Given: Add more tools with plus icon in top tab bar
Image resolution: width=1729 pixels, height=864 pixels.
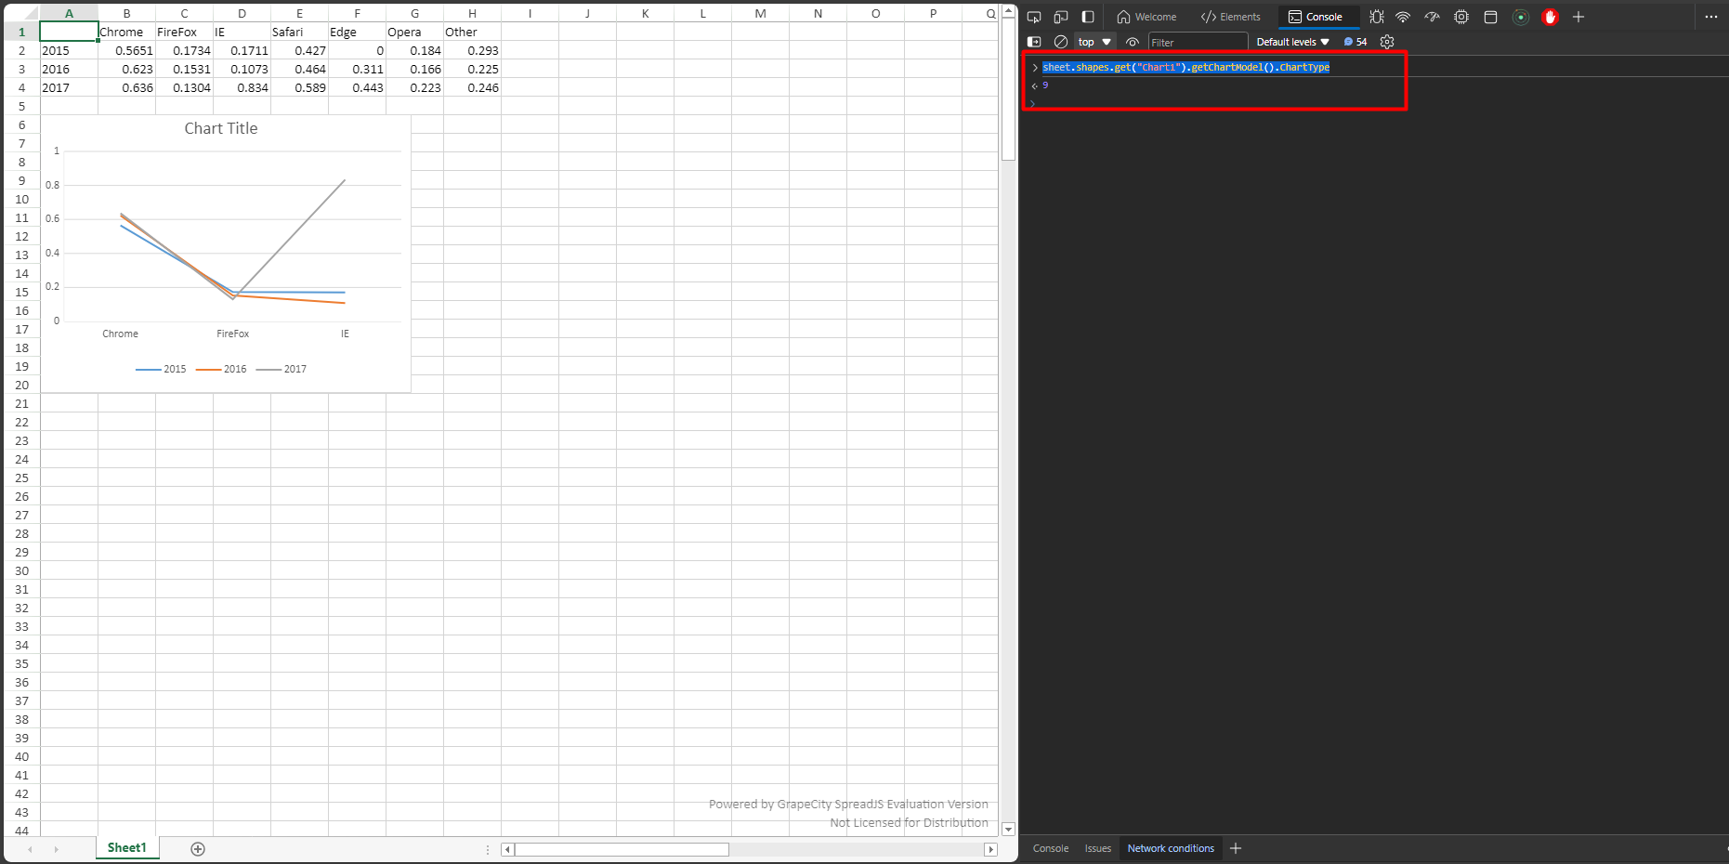Looking at the screenshot, I should coord(1578,17).
